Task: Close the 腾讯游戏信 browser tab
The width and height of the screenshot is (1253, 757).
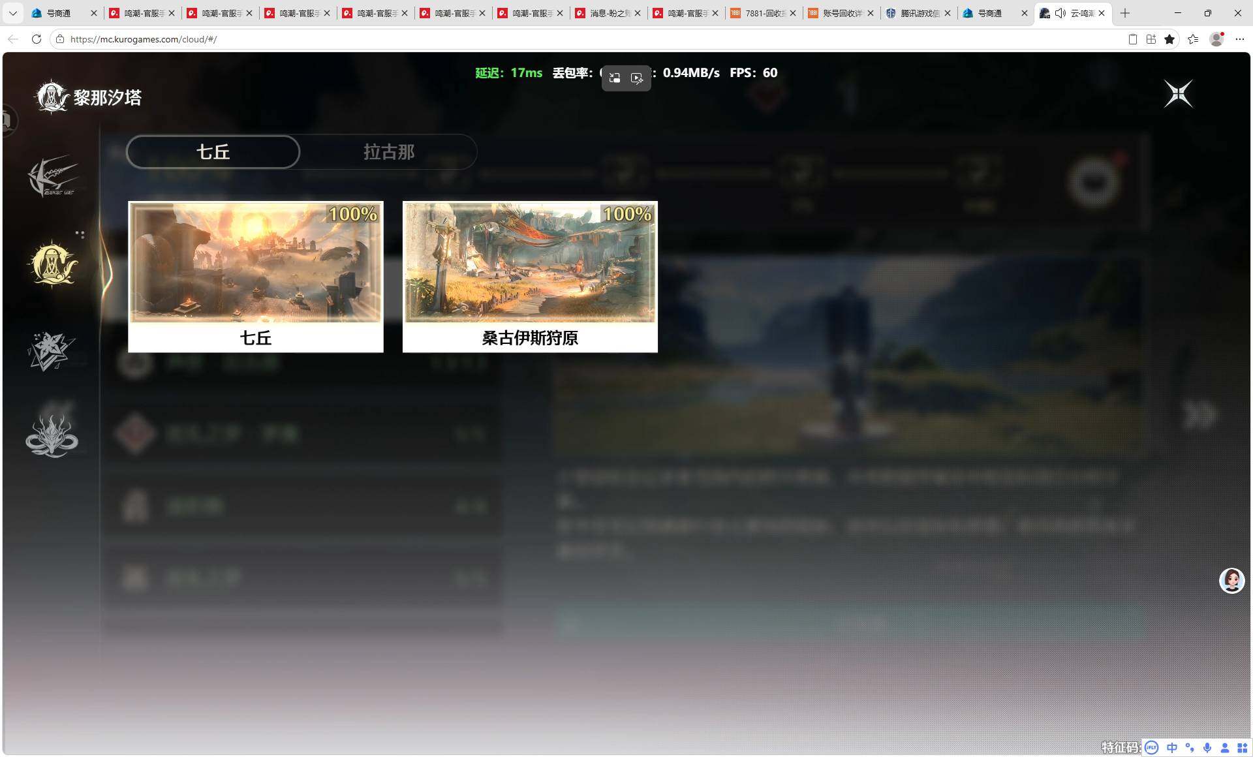Action: [948, 13]
